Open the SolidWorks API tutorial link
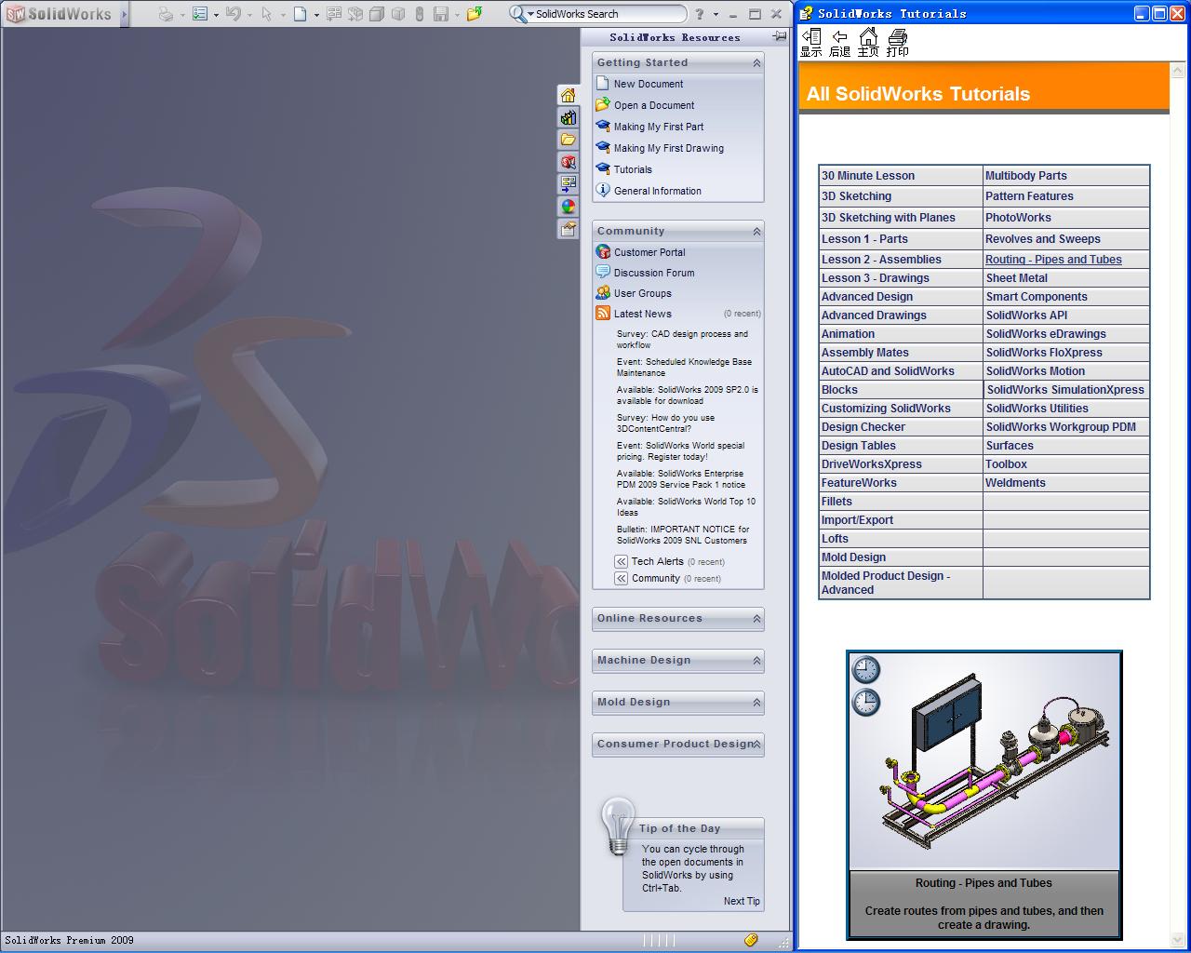1191x953 pixels. 1027,315
